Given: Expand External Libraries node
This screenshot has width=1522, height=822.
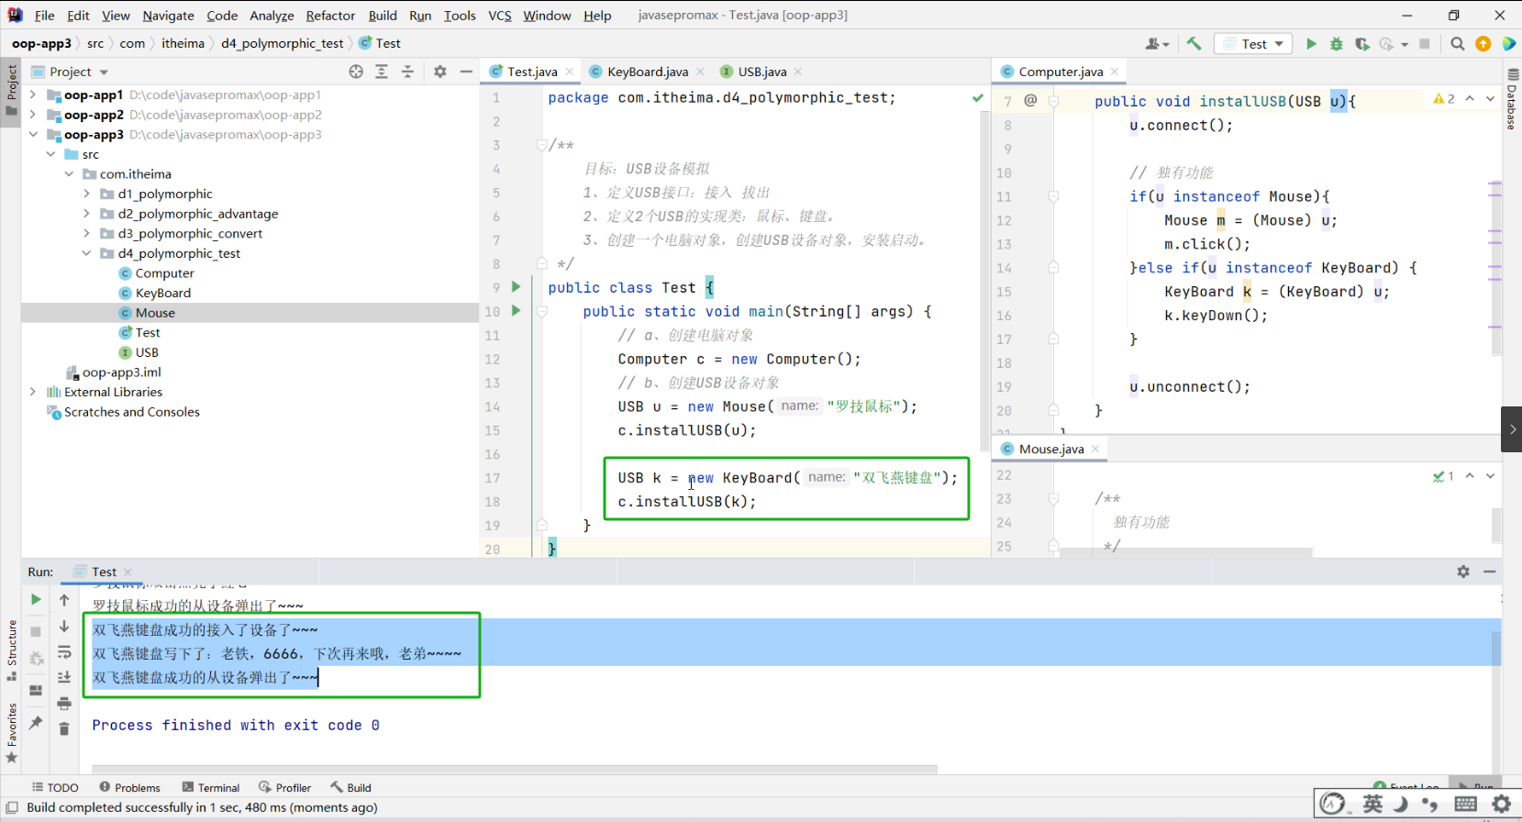Looking at the screenshot, I should (33, 392).
